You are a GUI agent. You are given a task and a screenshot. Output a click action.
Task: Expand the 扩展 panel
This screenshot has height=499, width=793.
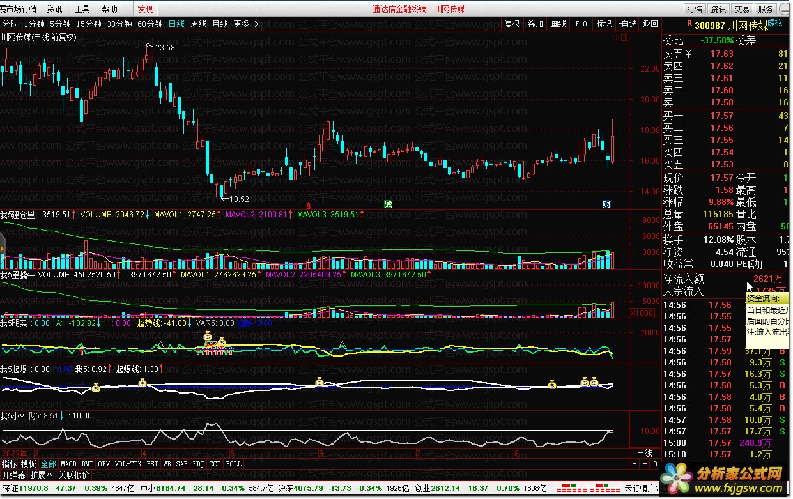[42, 475]
